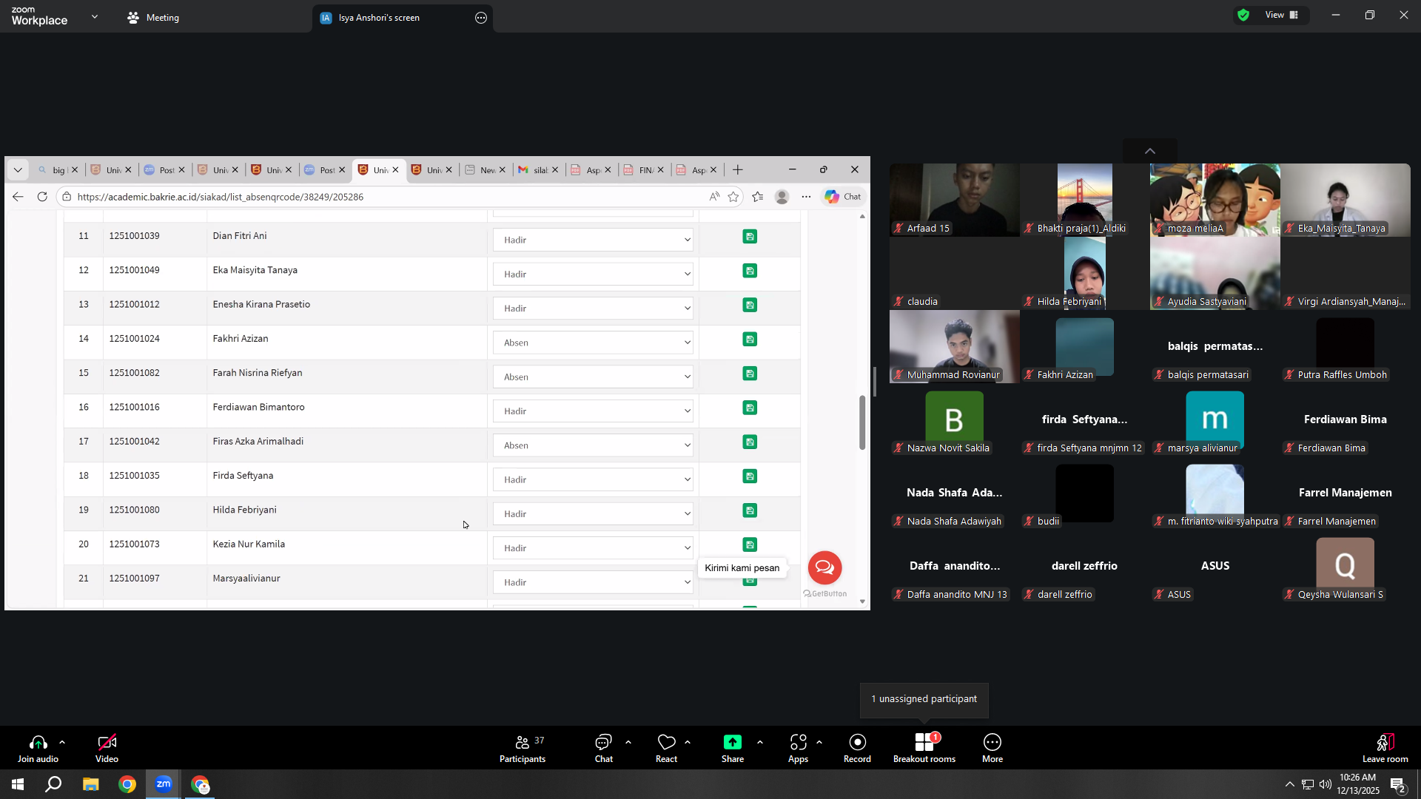The image size is (1421, 799).
Task: Click the green Share button
Action: pyautogui.click(x=733, y=748)
